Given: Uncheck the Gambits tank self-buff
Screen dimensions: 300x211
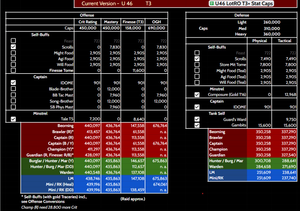Looking at the screenshot, I should pyautogui.click(x=197, y=125).
